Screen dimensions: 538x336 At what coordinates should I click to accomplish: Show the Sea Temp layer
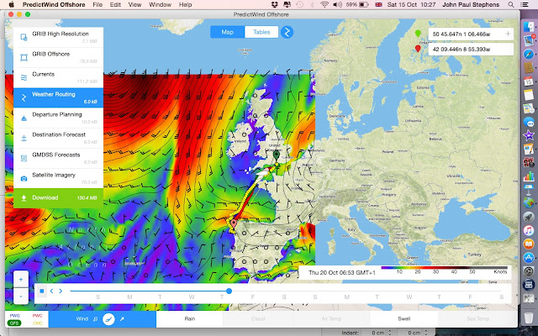pyautogui.click(x=478, y=319)
